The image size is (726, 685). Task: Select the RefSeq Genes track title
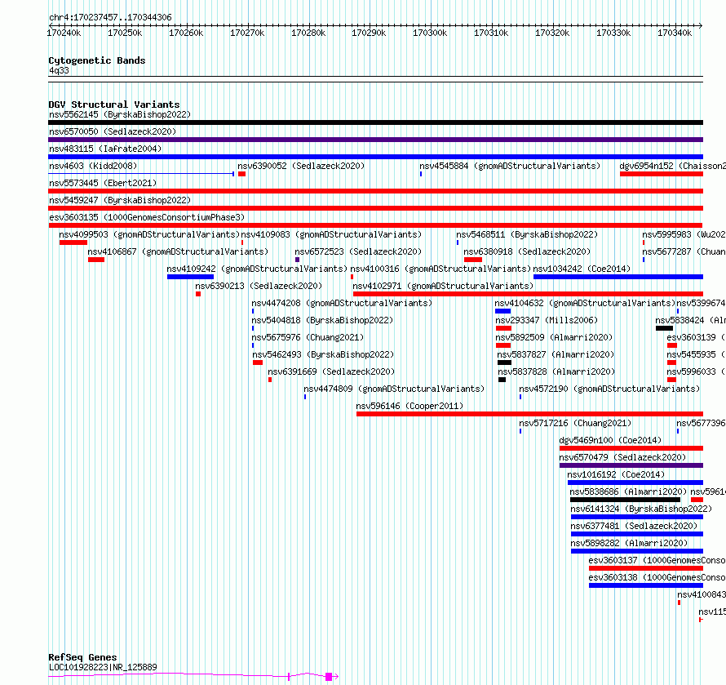click(82, 657)
